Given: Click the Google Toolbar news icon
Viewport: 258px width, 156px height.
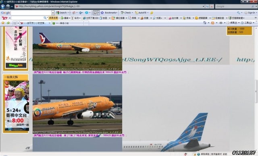Looking at the screenshot, I should point(74,12).
